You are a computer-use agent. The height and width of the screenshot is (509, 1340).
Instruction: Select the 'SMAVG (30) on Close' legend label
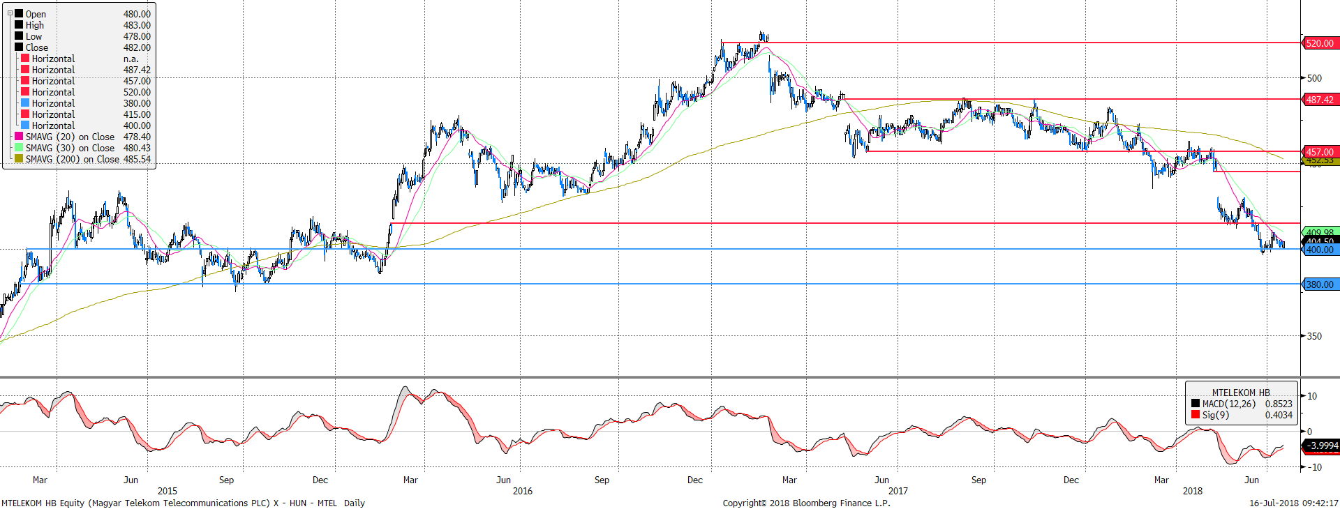70,148
